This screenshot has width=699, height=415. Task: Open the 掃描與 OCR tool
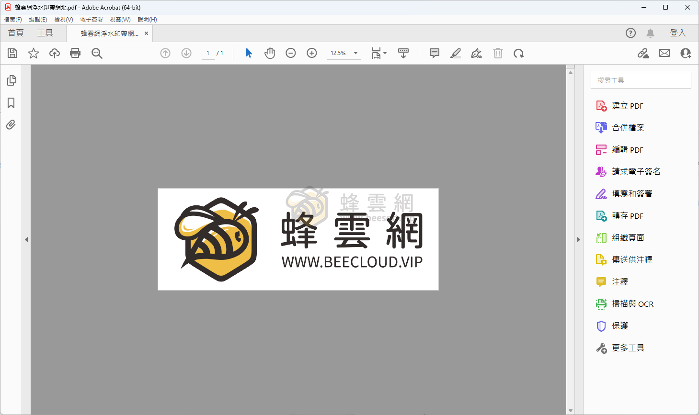pos(625,304)
